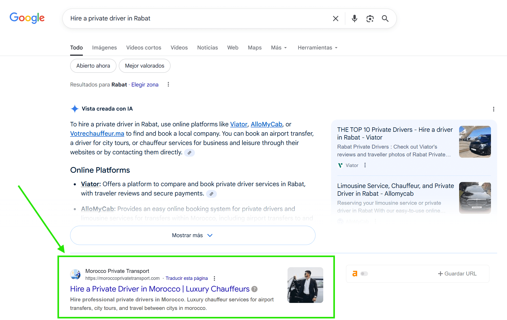The width and height of the screenshot is (507, 320).
Task: Open Google Lens image search icon
Action: [370, 18]
